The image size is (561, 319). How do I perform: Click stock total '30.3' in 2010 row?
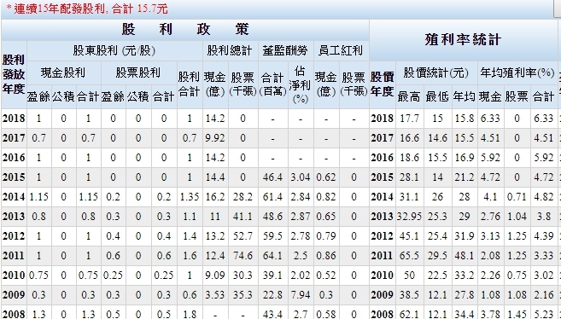coord(243,275)
